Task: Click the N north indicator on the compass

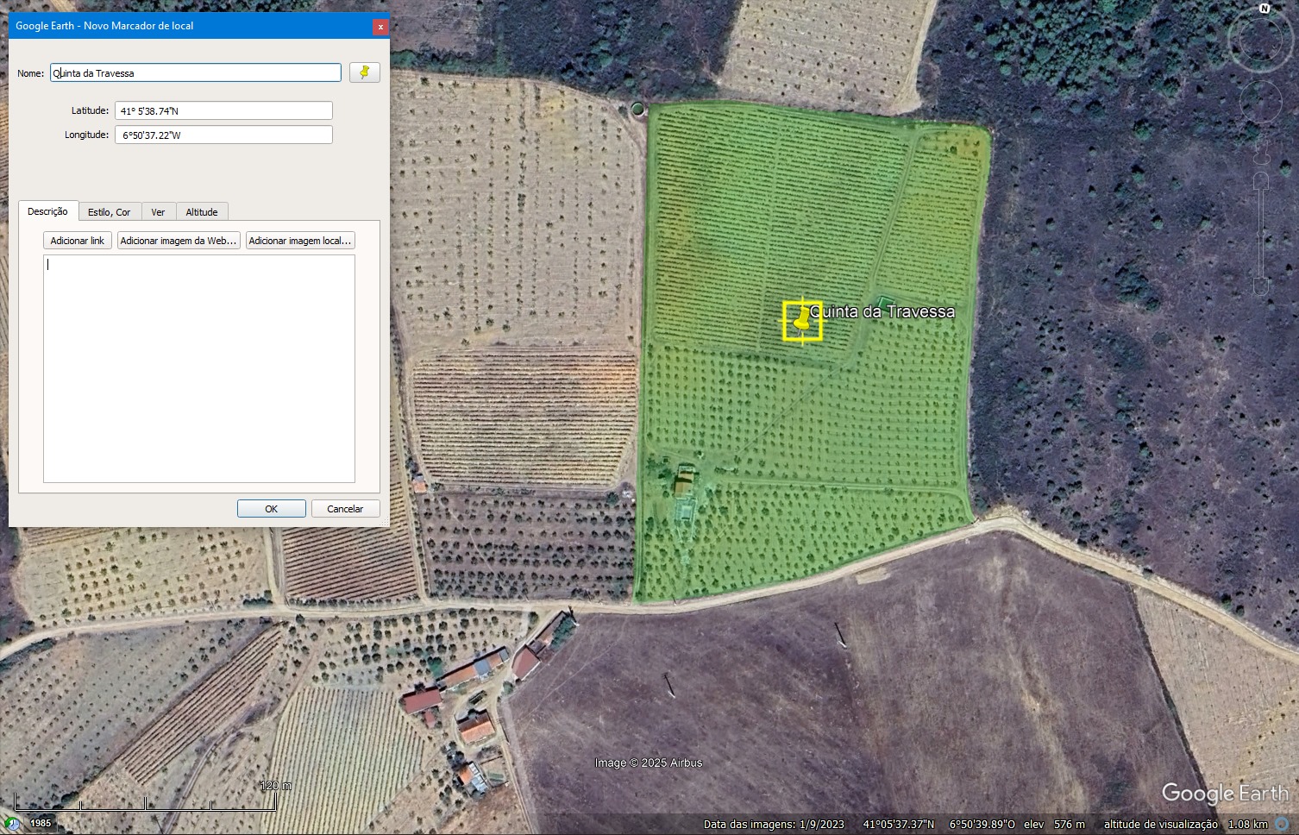Action: click(x=1264, y=8)
